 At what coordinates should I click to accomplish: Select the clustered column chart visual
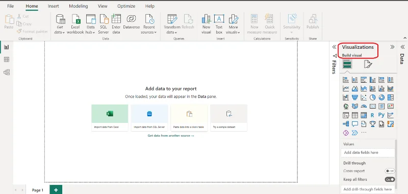[x=373, y=80]
